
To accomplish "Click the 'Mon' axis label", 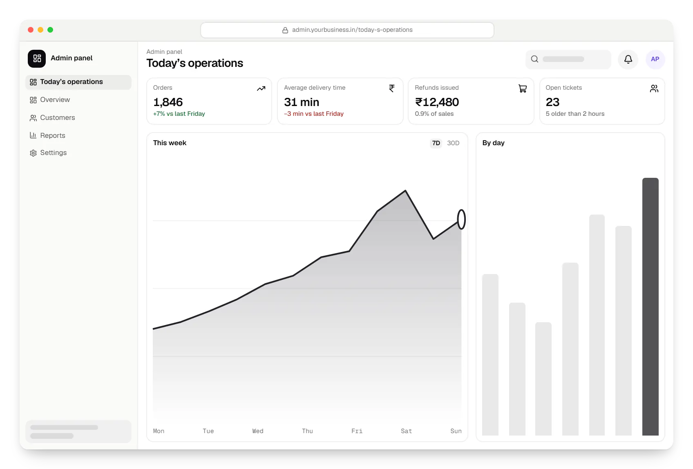I will tap(159, 431).
